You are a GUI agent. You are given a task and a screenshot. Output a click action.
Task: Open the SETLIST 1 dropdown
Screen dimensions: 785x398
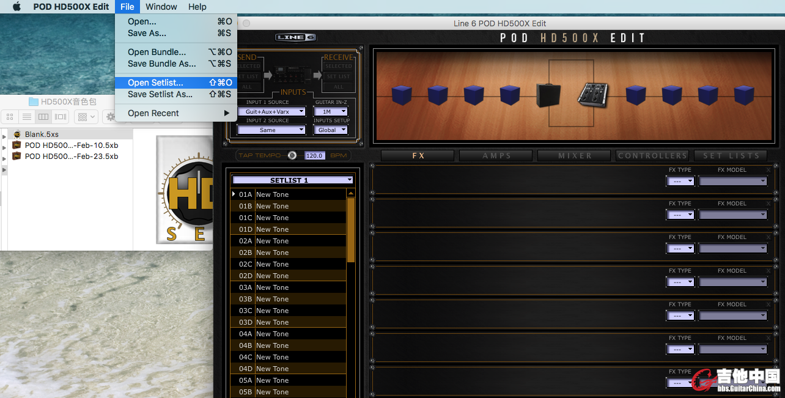[293, 180]
